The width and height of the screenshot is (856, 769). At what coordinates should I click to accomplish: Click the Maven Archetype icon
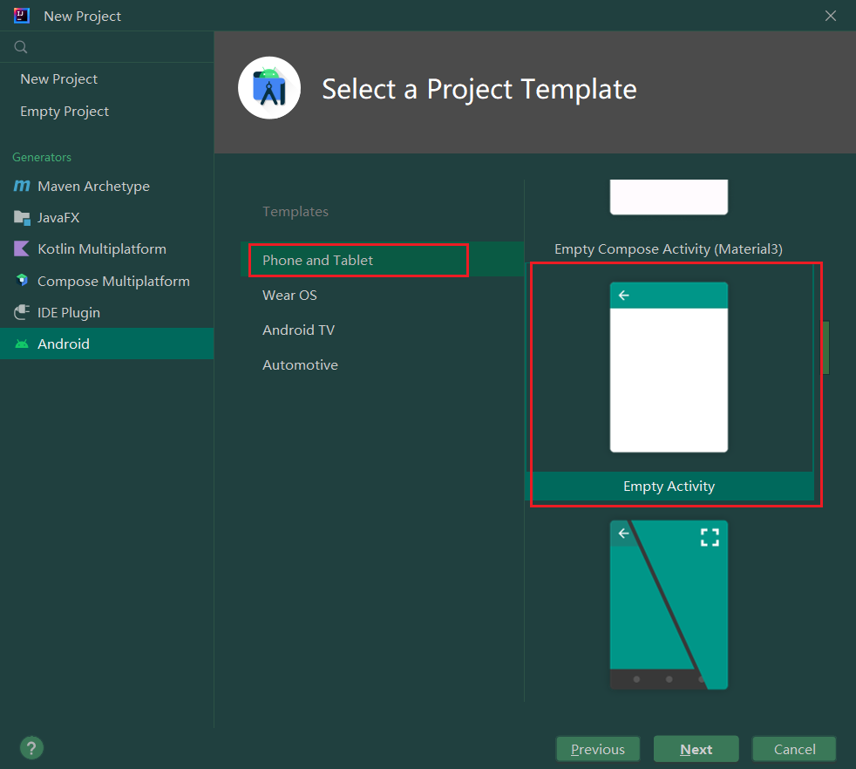22,187
